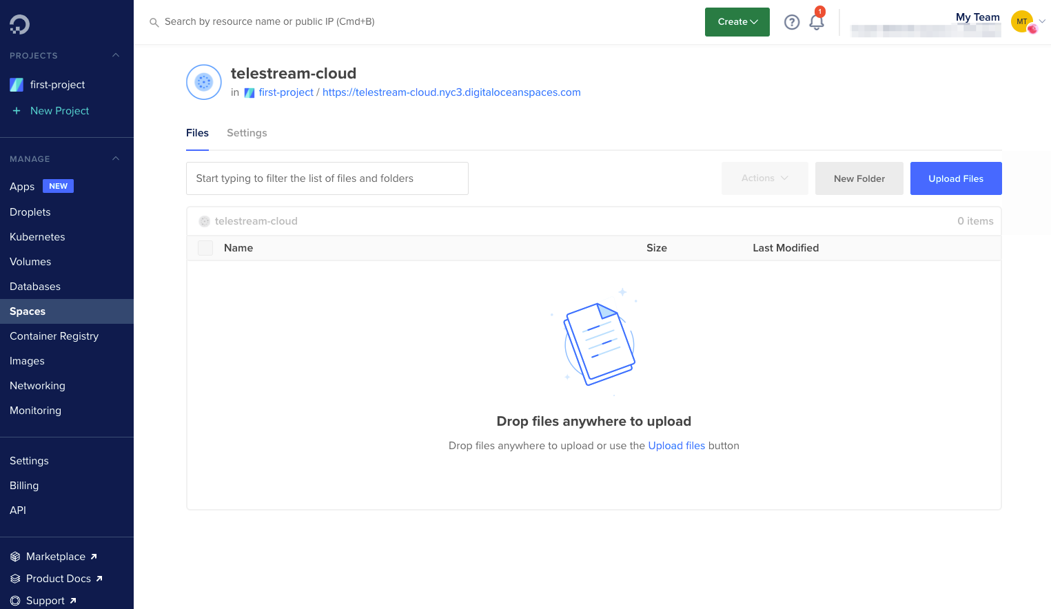Click the Drop files anywhere heading
This screenshot has height=609, width=1051.
tap(594, 422)
